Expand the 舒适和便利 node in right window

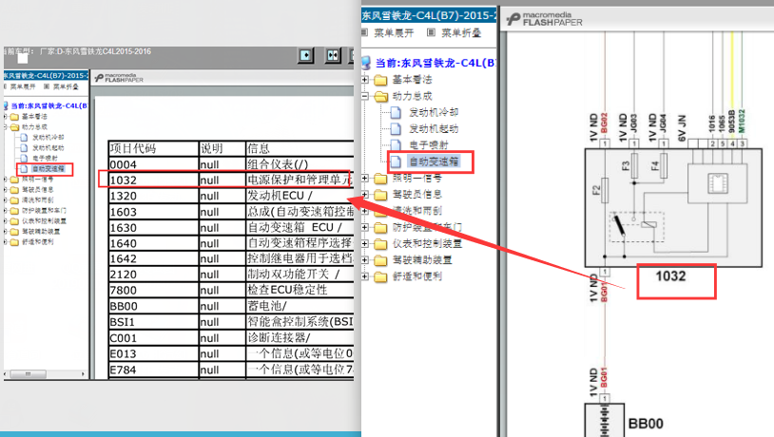pos(365,276)
